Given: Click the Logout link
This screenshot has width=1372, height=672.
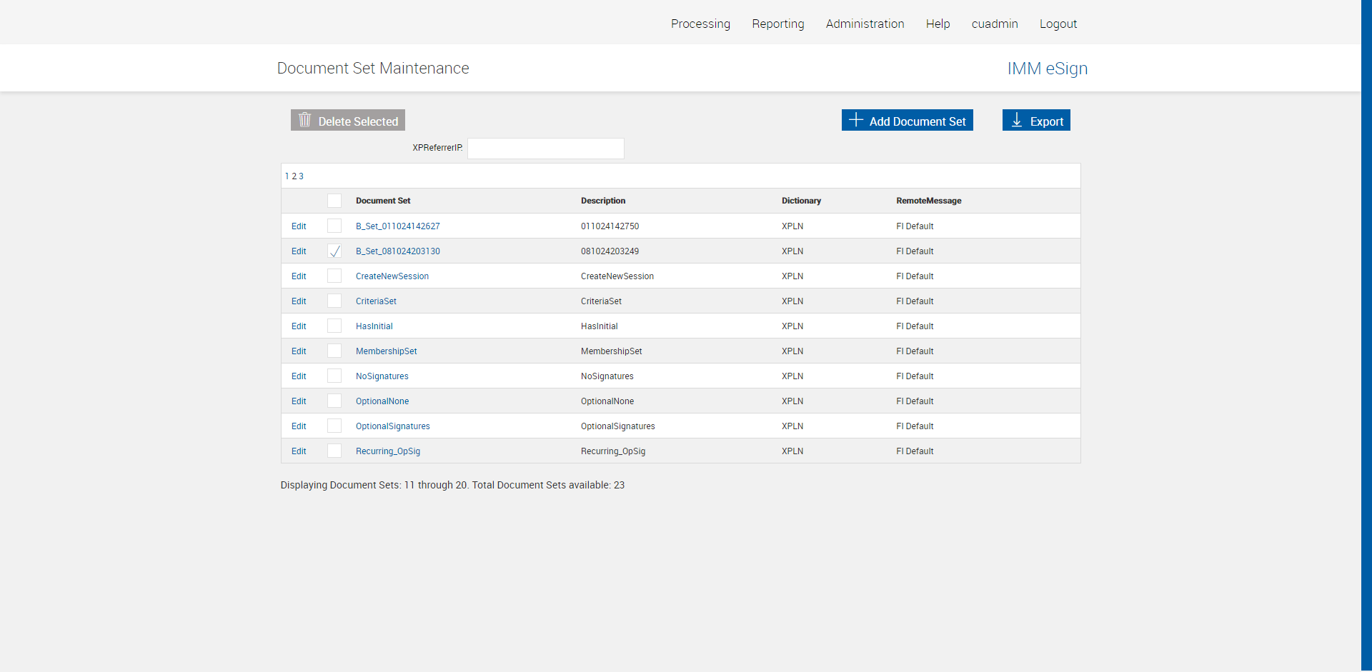Looking at the screenshot, I should click(x=1058, y=24).
